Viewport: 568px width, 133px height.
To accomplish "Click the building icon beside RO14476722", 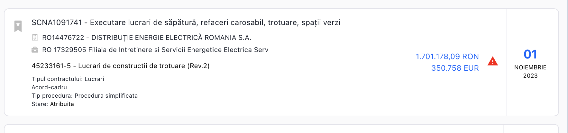I will 35,38.
